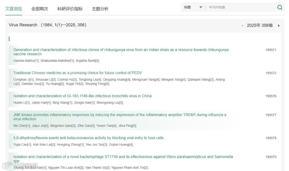The height and width of the screenshot is (171, 289).
Task: Click author Cunhai Hu[3]
Action: click(67, 80)
